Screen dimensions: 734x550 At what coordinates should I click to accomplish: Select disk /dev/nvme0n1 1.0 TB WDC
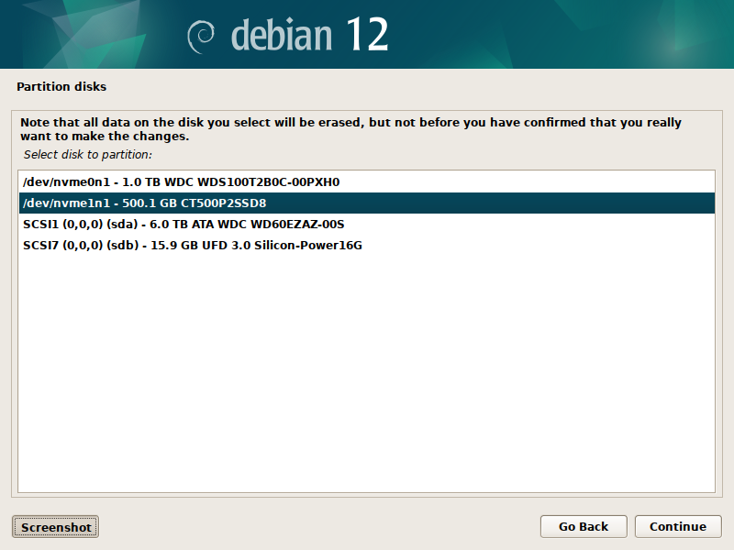367,181
